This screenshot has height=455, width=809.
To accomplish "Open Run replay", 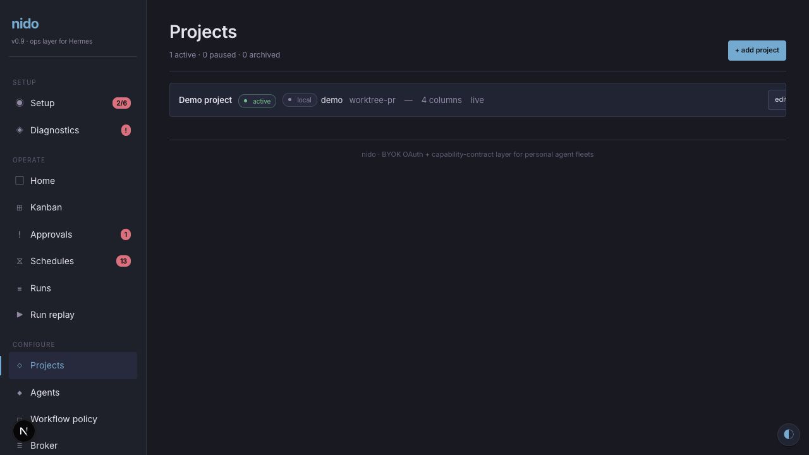I will (x=73, y=315).
